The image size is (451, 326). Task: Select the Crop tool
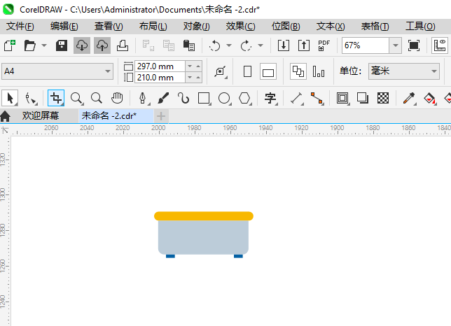click(56, 98)
